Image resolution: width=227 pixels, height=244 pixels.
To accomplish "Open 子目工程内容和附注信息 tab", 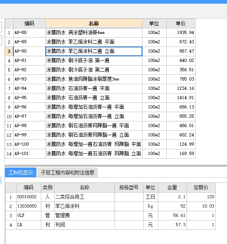I will 68,172.
